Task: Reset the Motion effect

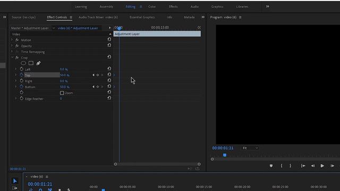Action: (x=109, y=39)
